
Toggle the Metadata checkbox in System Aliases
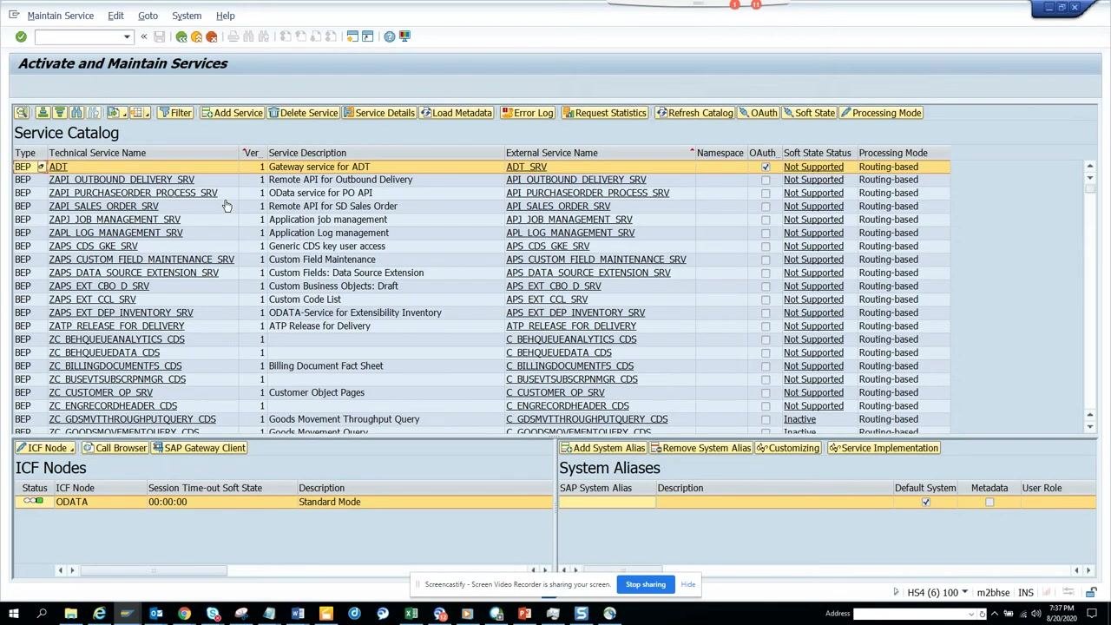[989, 502]
